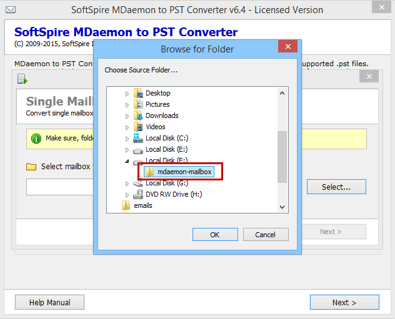
Task: Select Videos in the folder tree
Action: click(x=156, y=127)
